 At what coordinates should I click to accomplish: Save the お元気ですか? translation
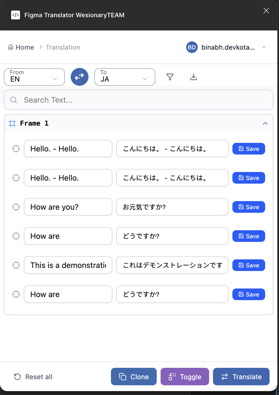coord(249,207)
